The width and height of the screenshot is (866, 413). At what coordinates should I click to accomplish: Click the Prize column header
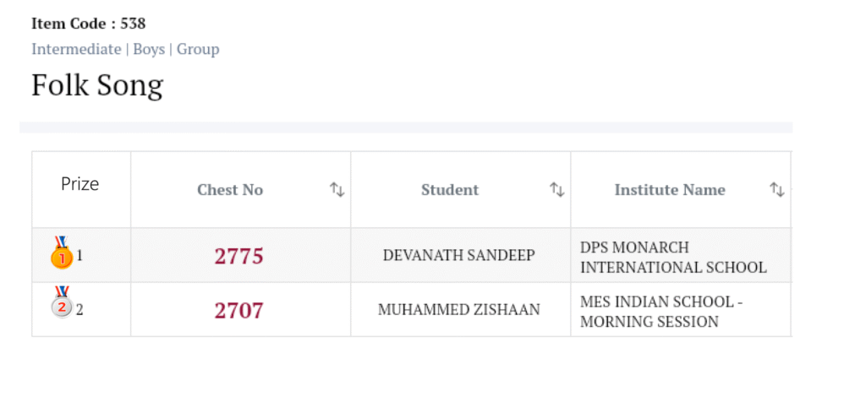(80, 184)
